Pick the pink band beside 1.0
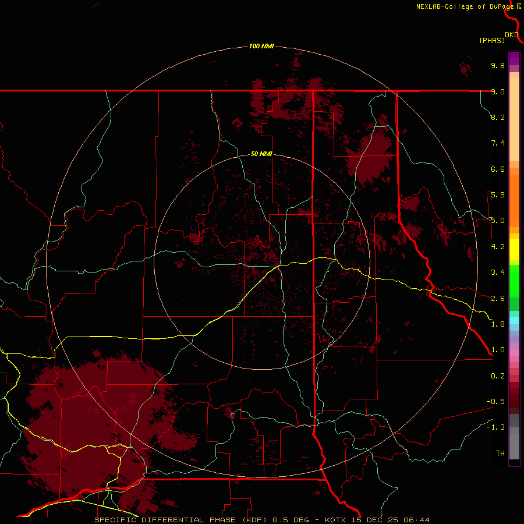 (514, 353)
